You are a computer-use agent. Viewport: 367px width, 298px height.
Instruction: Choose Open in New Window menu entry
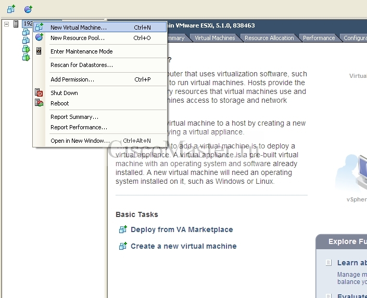click(x=100, y=141)
